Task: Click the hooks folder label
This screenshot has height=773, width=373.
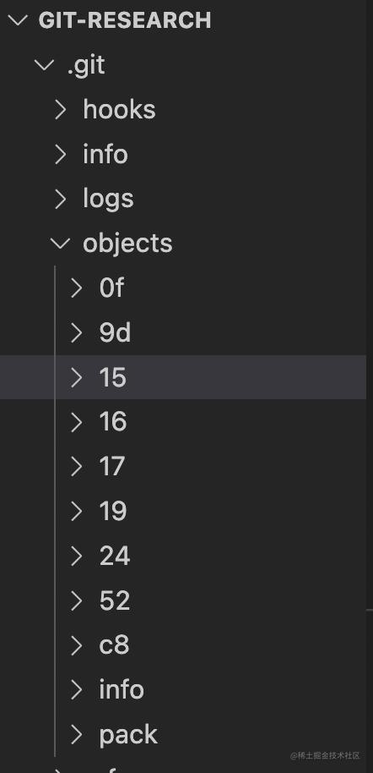Action: [x=119, y=109]
